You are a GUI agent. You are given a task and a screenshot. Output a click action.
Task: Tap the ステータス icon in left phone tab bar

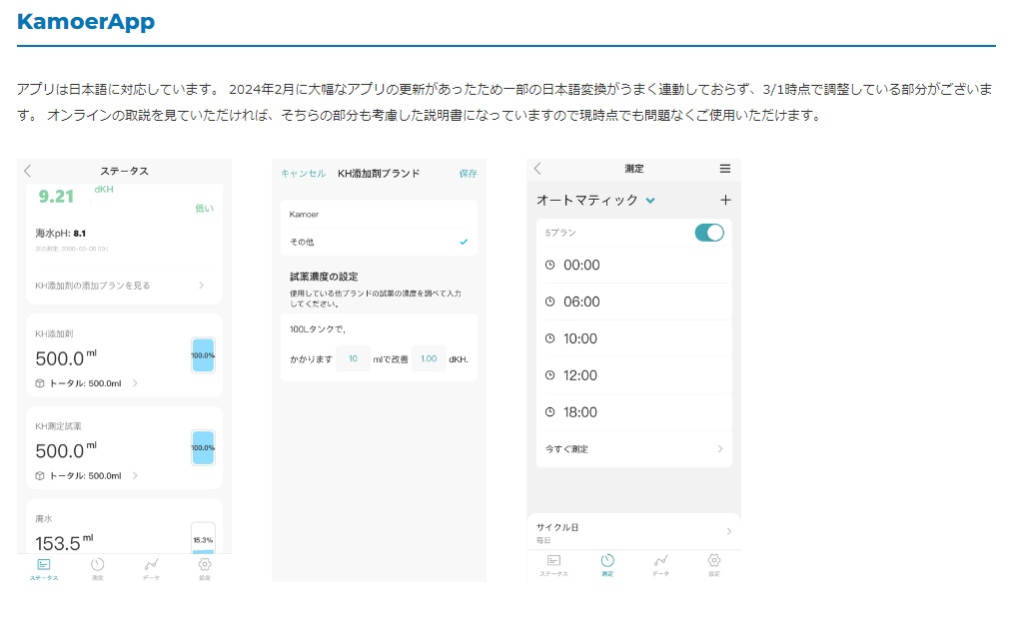[44, 569]
